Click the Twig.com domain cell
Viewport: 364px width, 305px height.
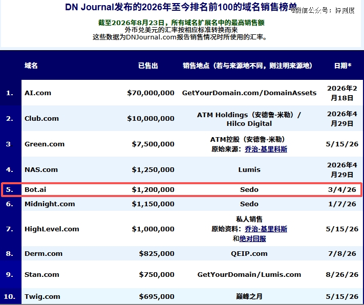(42, 296)
